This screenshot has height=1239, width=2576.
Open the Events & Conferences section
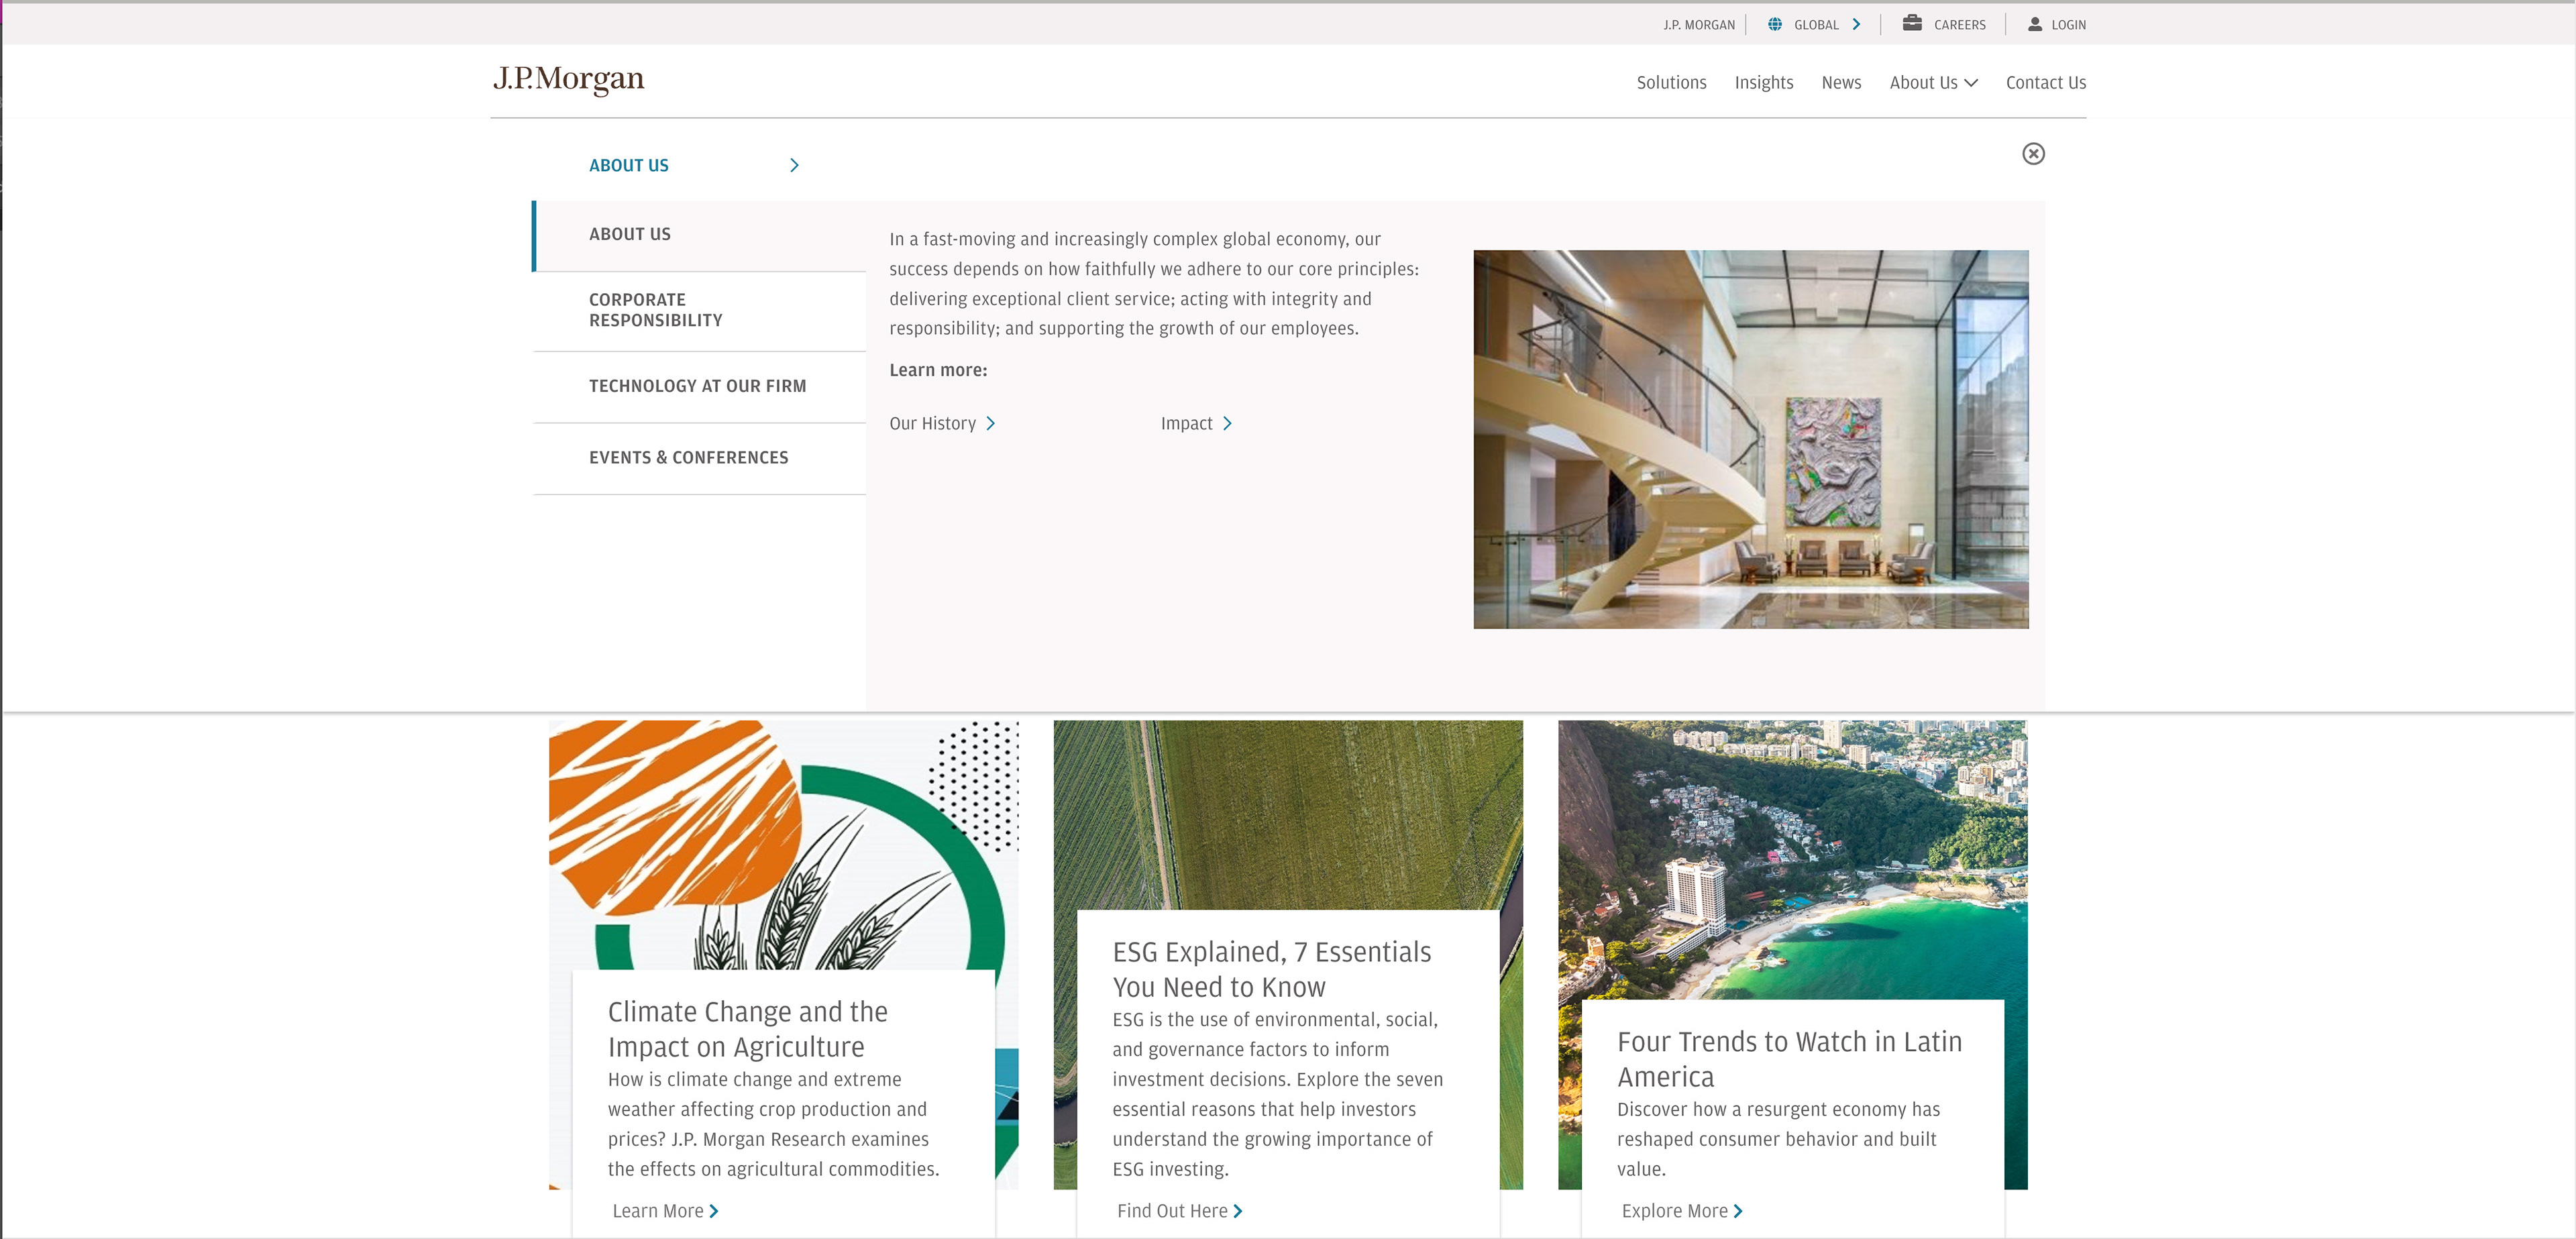coord(688,457)
